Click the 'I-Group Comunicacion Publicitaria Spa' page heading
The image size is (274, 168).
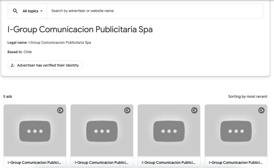(80, 29)
